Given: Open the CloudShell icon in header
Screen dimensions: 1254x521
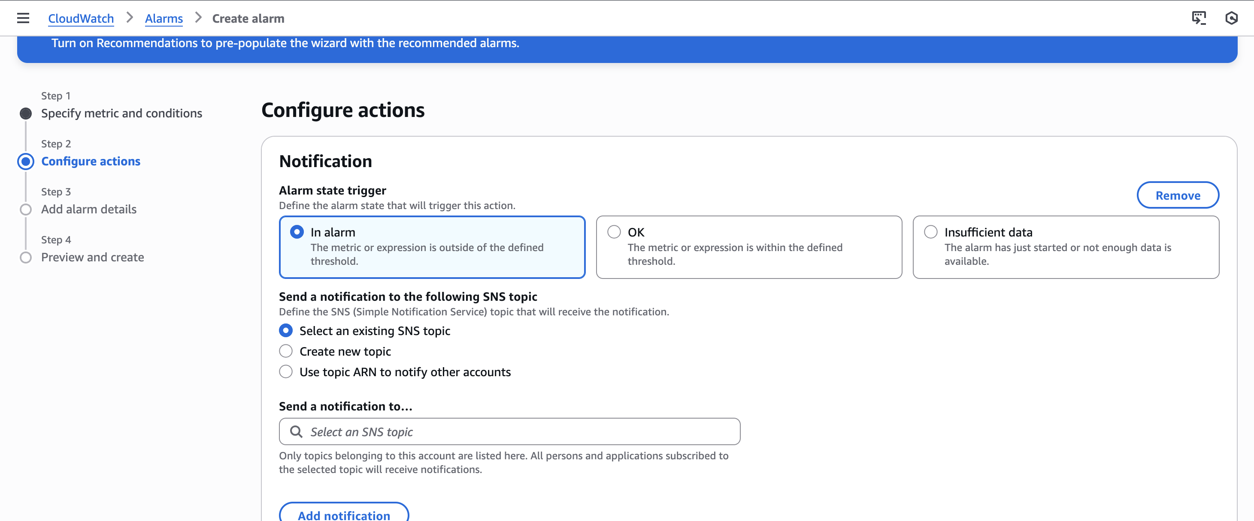Looking at the screenshot, I should coord(1199,18).
